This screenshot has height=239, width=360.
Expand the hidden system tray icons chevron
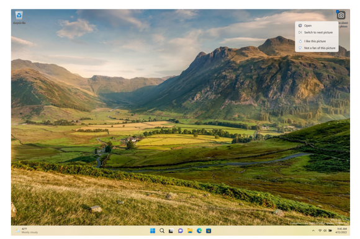click(313, 230)
